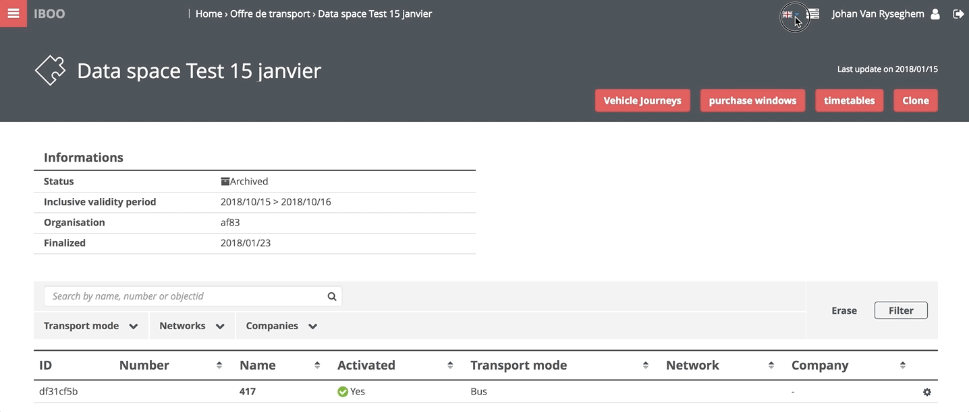Click the puzzle piece data space icon

click(x=51, y=70)
